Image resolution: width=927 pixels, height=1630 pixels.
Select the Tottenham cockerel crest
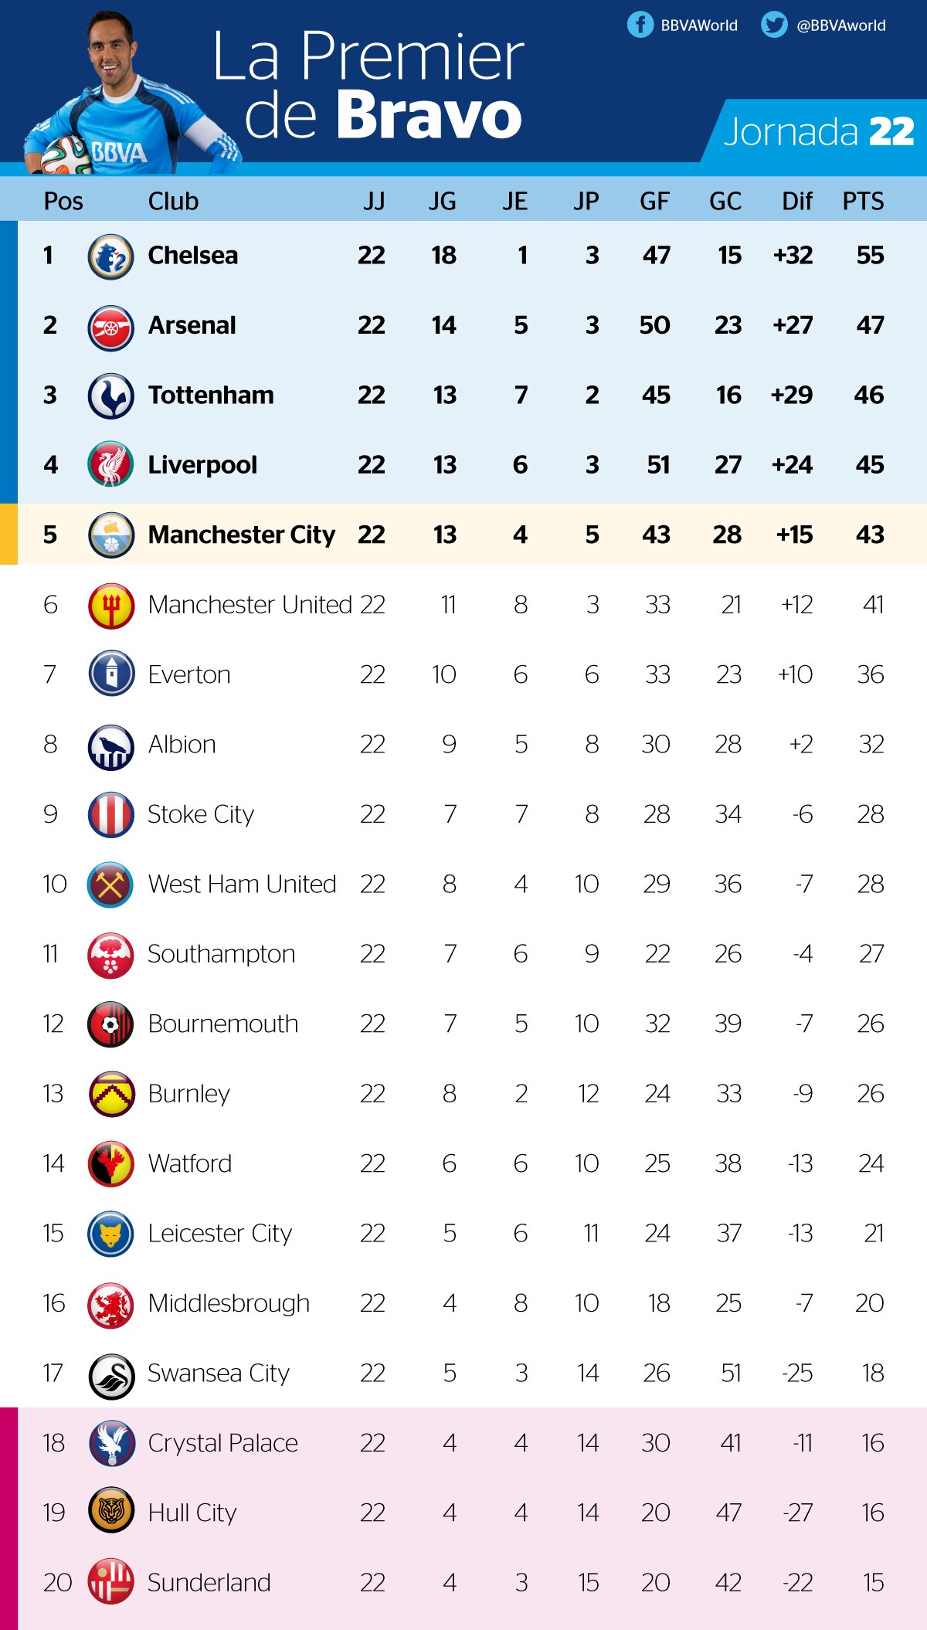(111, 396)
